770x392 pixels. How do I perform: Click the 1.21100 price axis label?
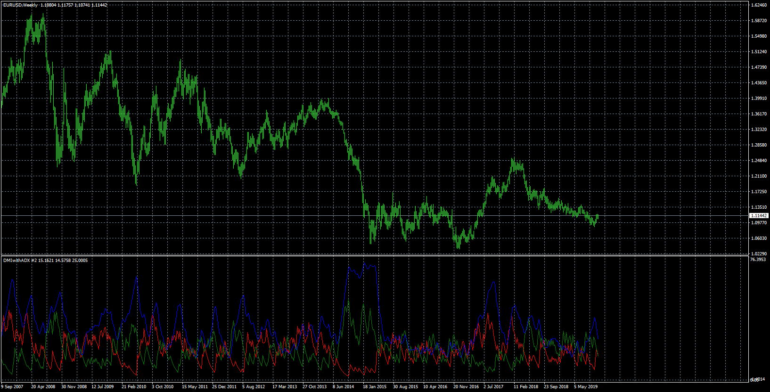pyautogui.click(x=759, y=176)
